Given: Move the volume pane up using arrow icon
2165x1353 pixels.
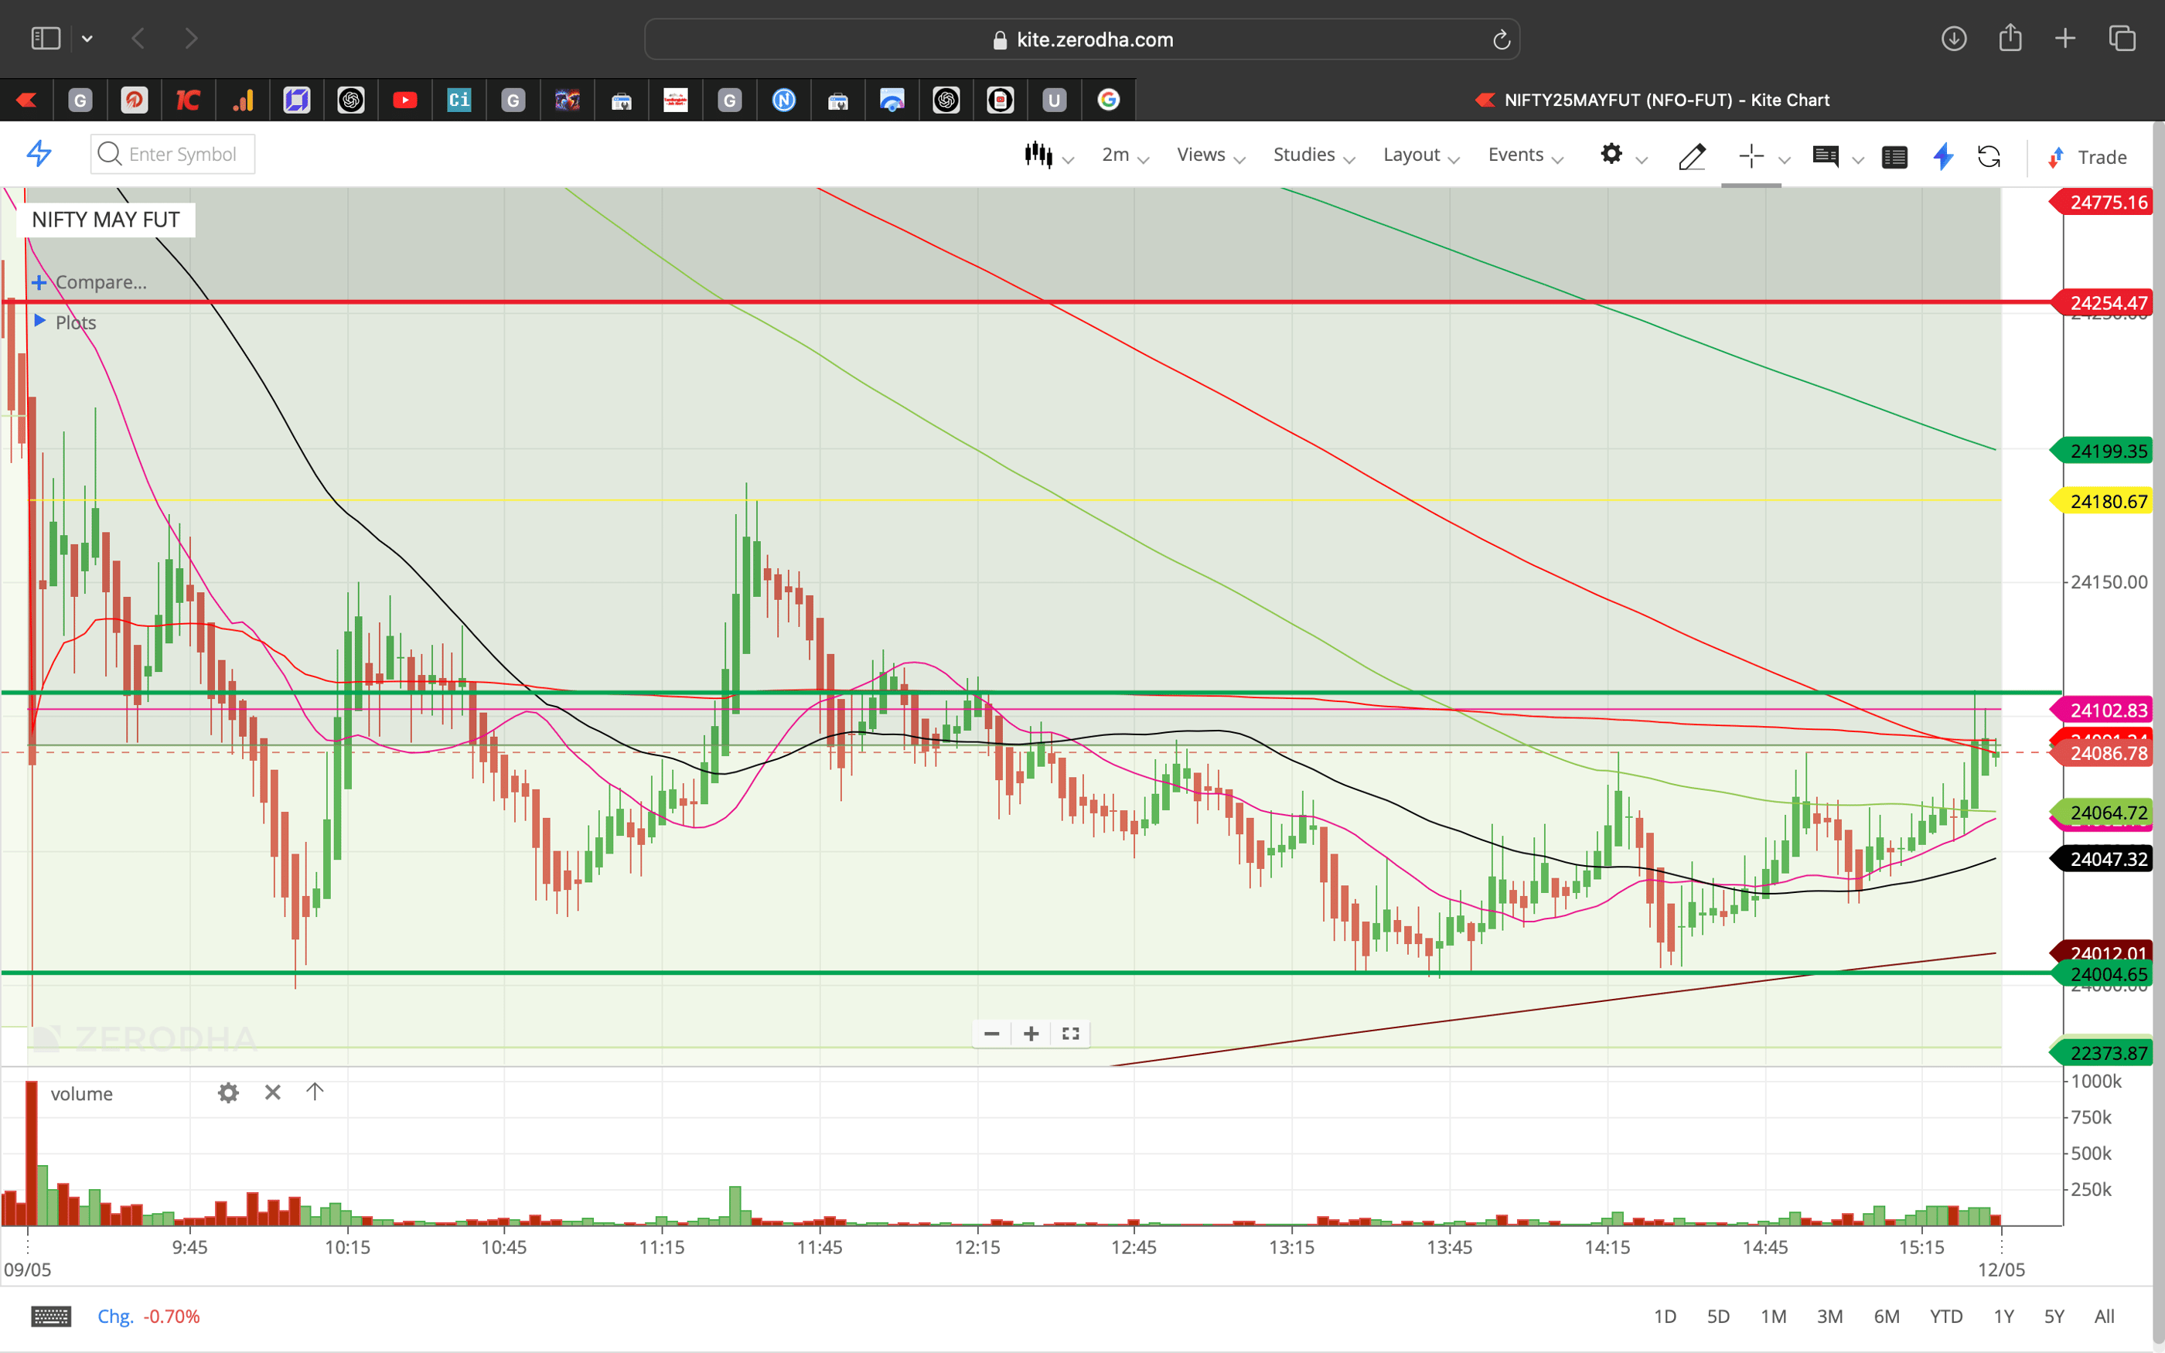Looking at the screenshot, I should click(x=315, y=1092).
